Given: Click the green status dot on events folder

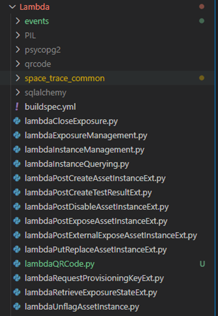Looking at the screenshot, I should [201, 21].
